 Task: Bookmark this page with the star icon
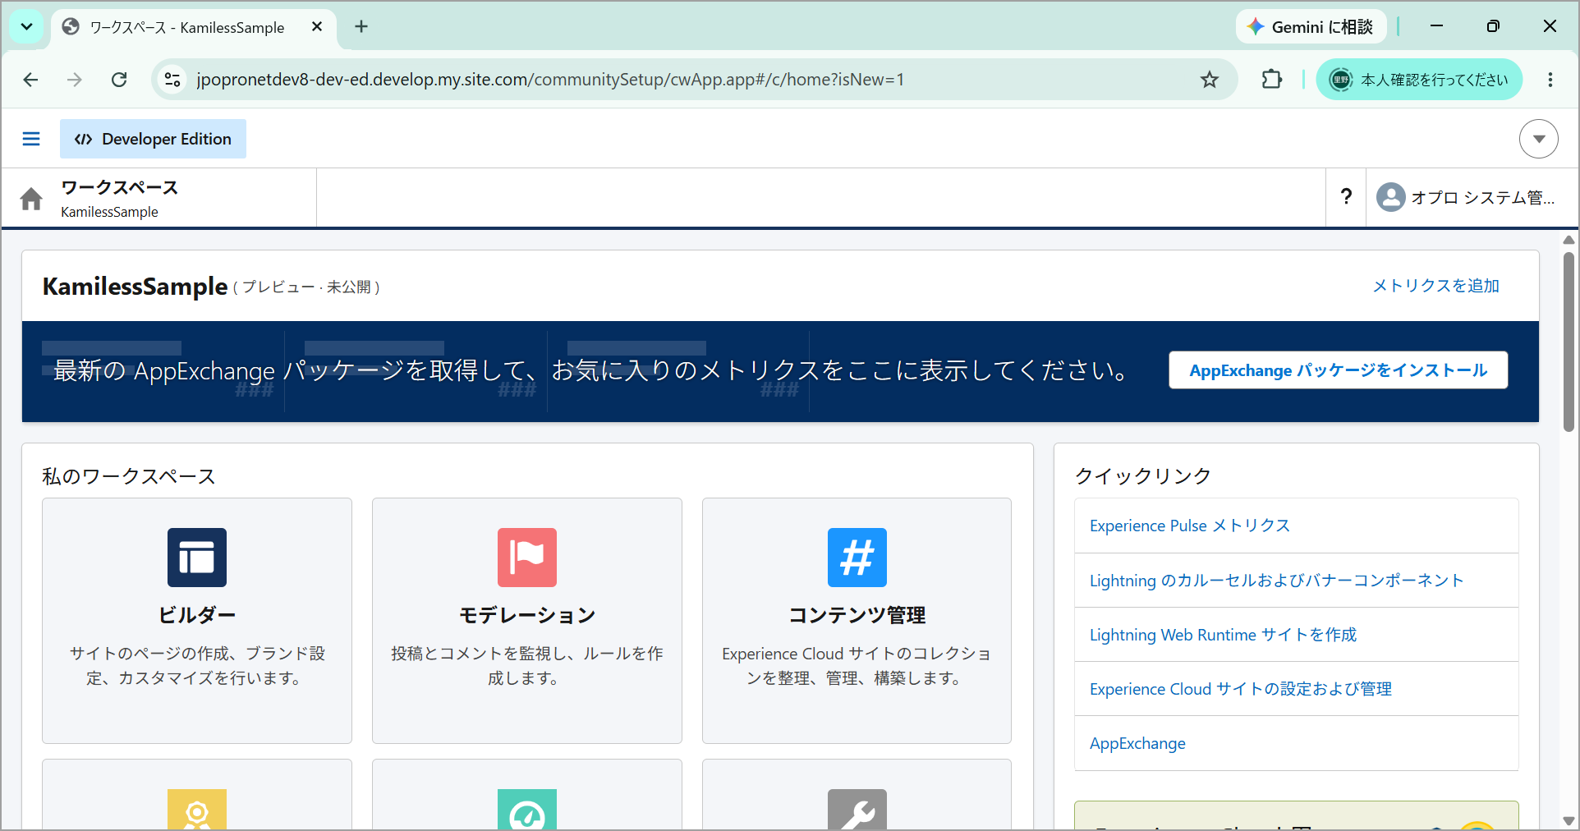[1210, 80]
